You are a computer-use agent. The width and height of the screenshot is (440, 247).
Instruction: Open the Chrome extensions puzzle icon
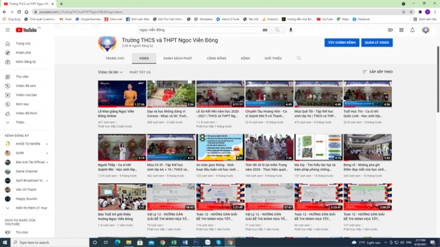420,12
